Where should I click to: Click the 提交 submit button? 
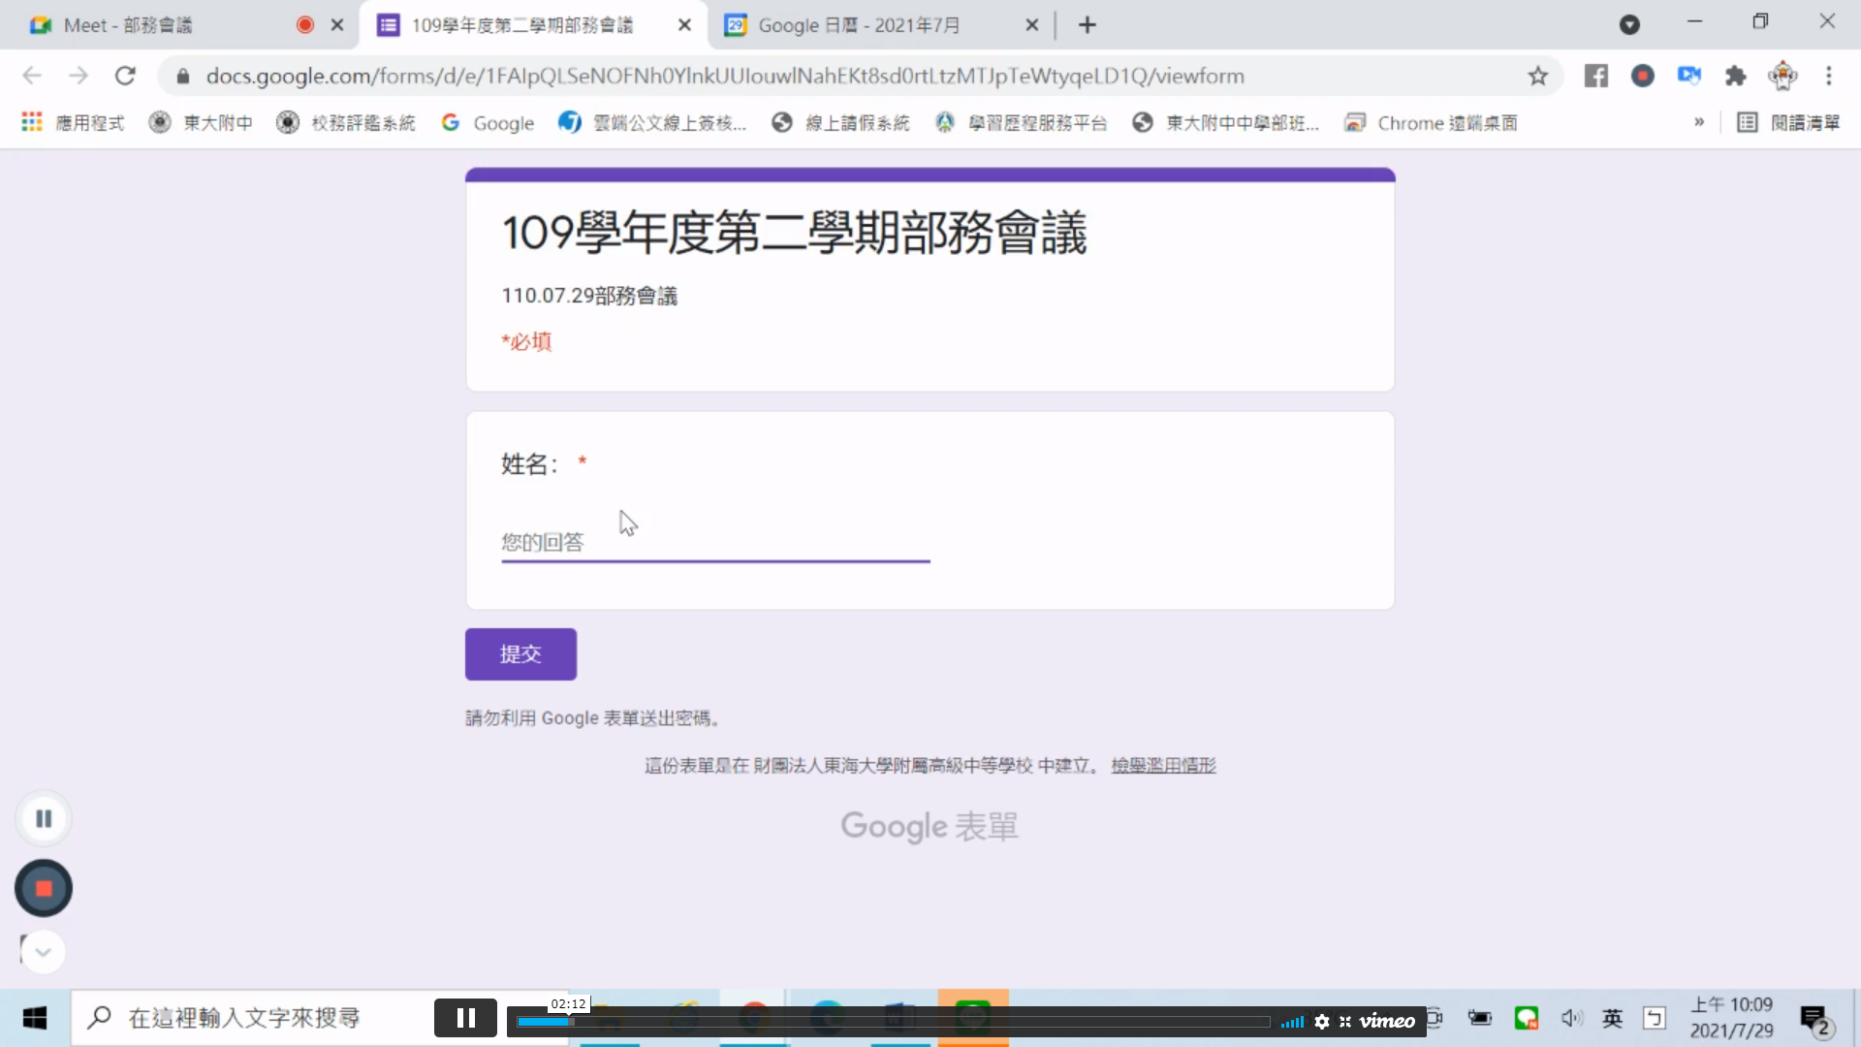tap(520, 654)
